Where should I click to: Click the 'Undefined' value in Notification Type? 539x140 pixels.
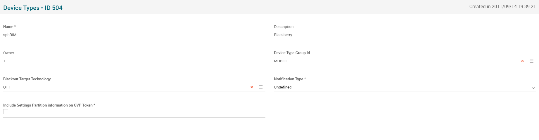(283, 87)
